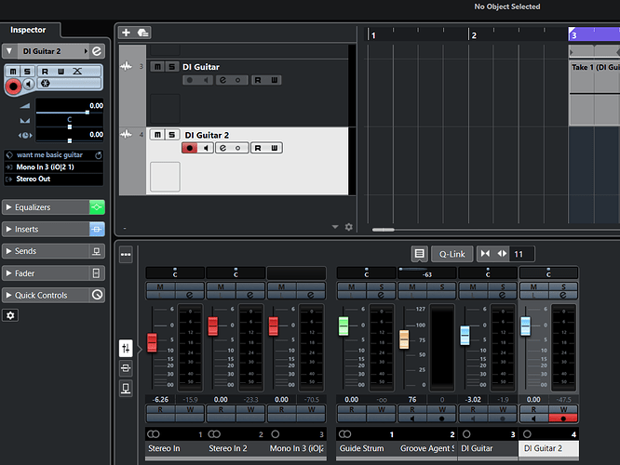This screenshot has height=465, width=620.
Task: Toggle Write automation on DI Guitar 2 track
Action: [x=275, y=148]
